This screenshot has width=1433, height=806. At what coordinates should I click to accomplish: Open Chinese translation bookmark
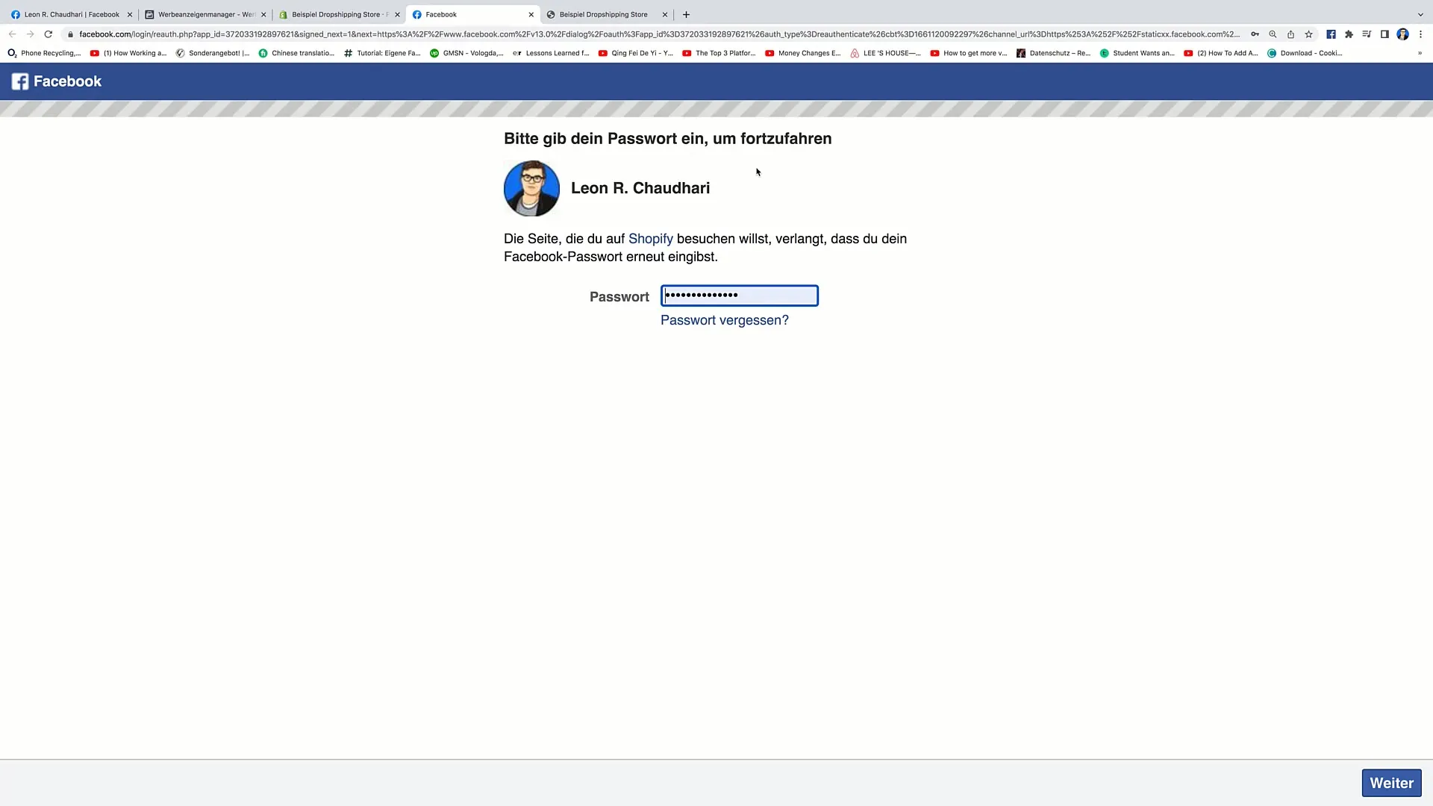296,53
